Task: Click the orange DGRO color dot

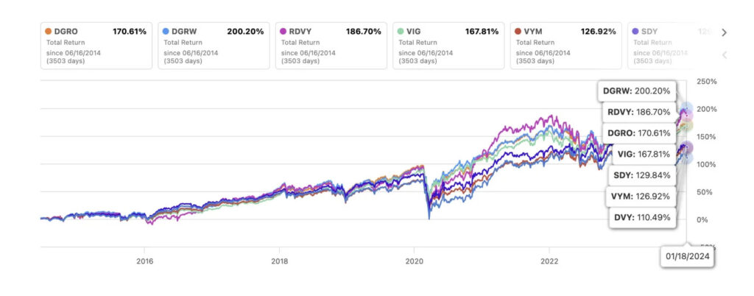Action: coord(49,32)
